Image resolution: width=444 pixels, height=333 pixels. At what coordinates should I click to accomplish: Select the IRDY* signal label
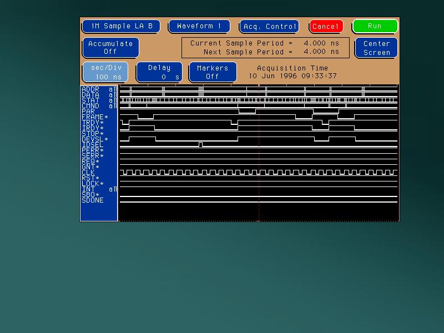point(93,128)
